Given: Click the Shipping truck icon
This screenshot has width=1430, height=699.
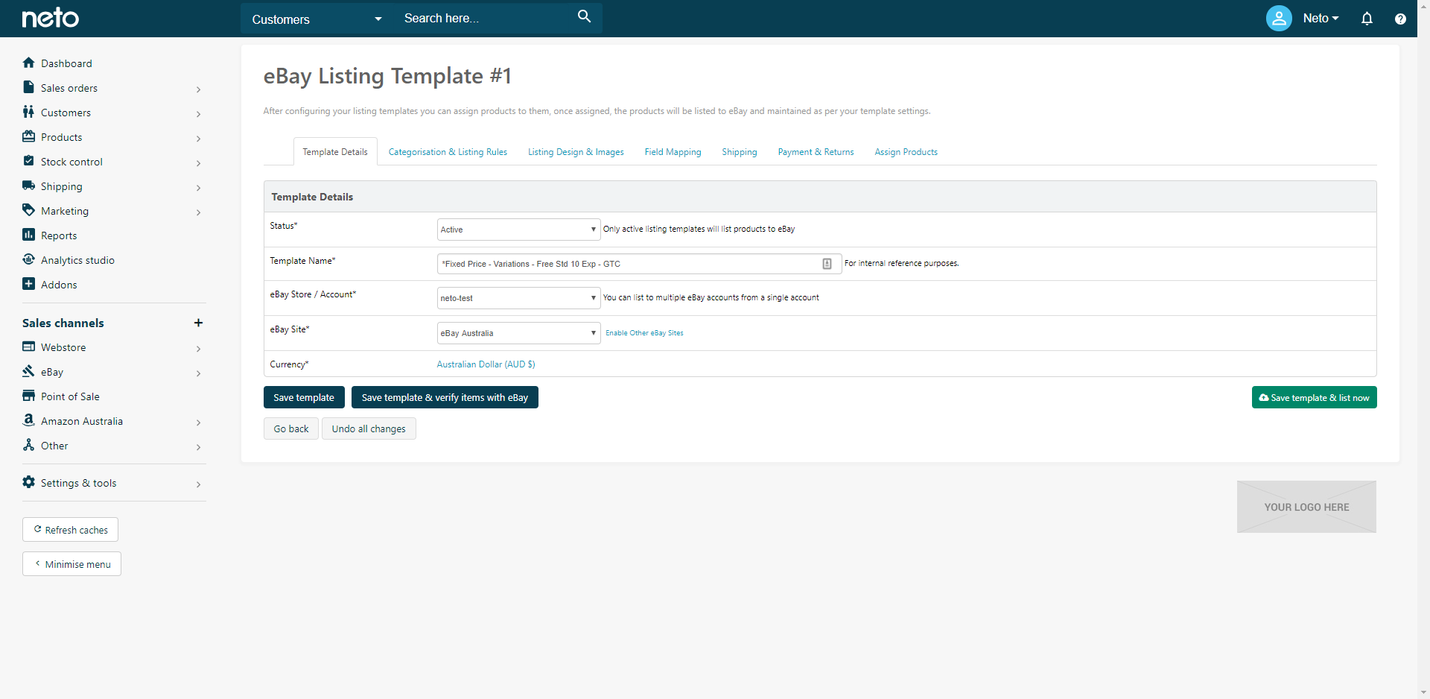Looking at the screenshot, I should [x=29, y=186].
